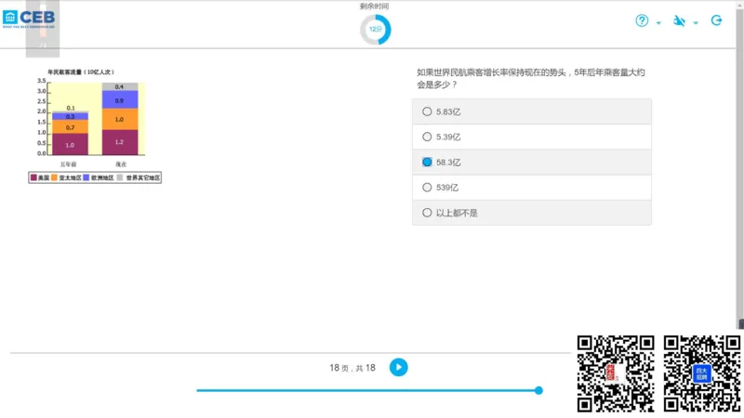Click the 0.7 orange segment in 五年前 bar

(x=71, y=126)
